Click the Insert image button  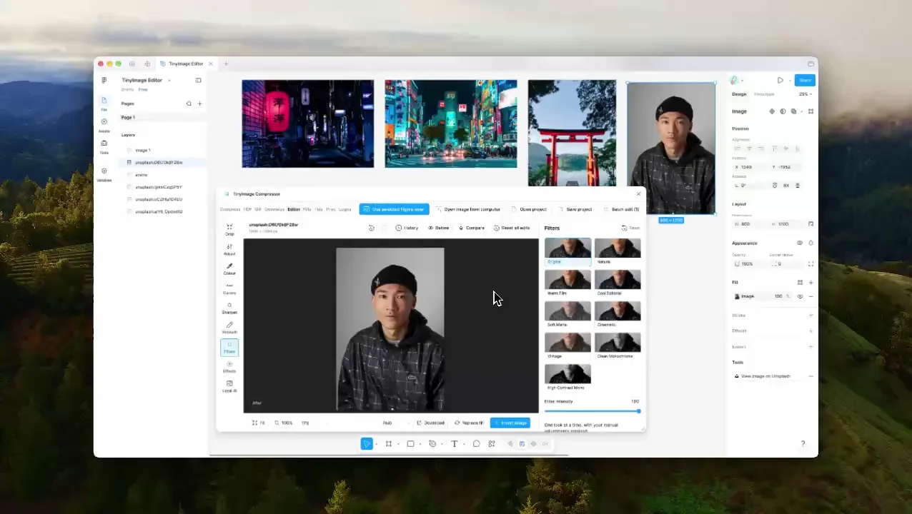(x=510, y=423)
